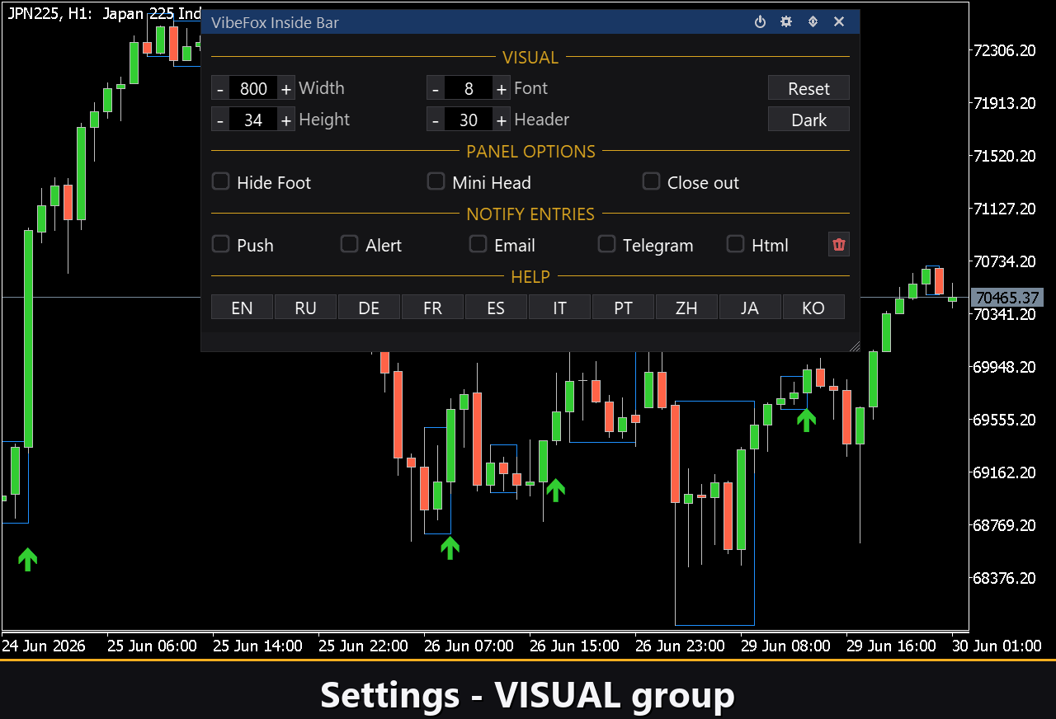Tick the Push notification checkbox
The width and height of the screenshot is (1056, 719).
coord(220,244)
